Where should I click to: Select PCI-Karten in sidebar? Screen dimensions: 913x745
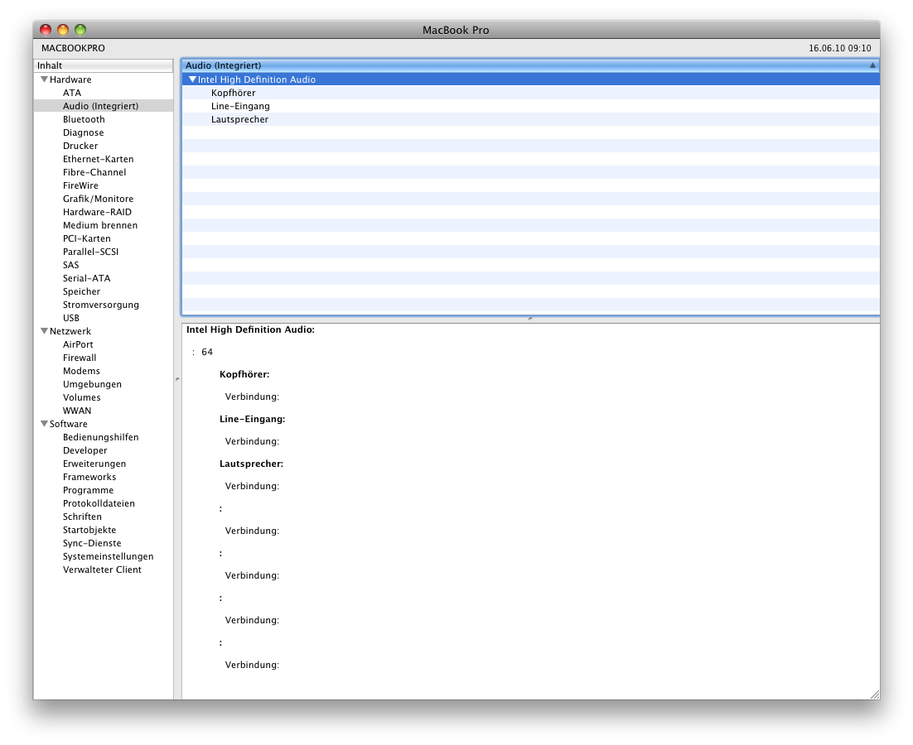pyautogui.click(x=87, y=238)
